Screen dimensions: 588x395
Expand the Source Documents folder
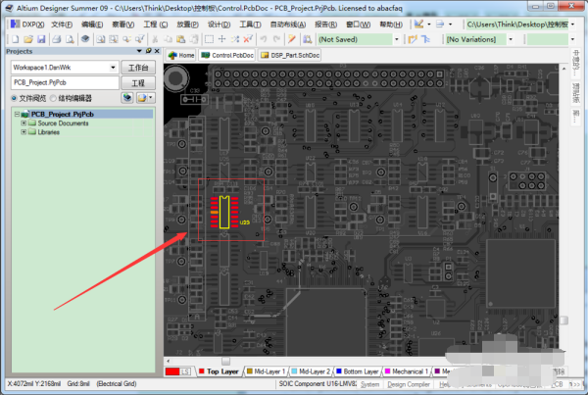pyautogui.click(x=24, y=123)
